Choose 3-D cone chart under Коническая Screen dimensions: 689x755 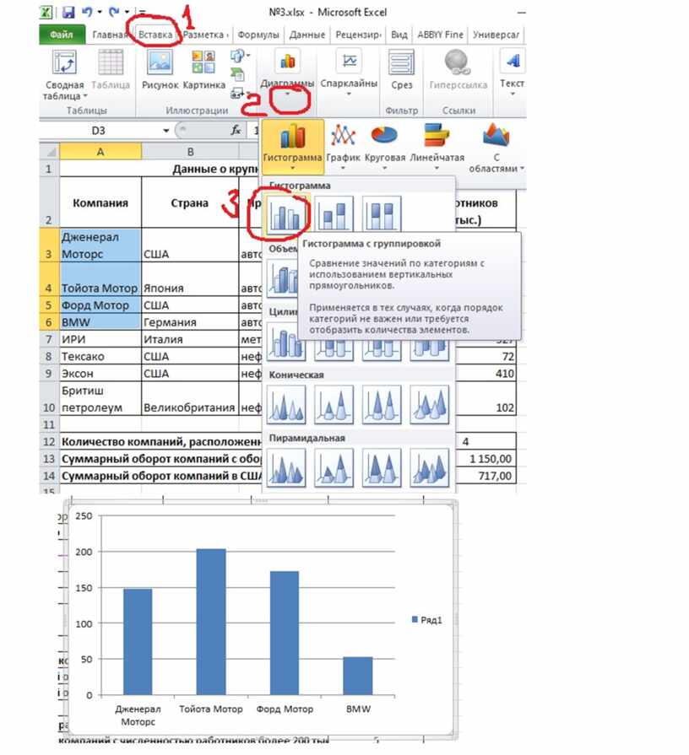(x=429, y=404)
